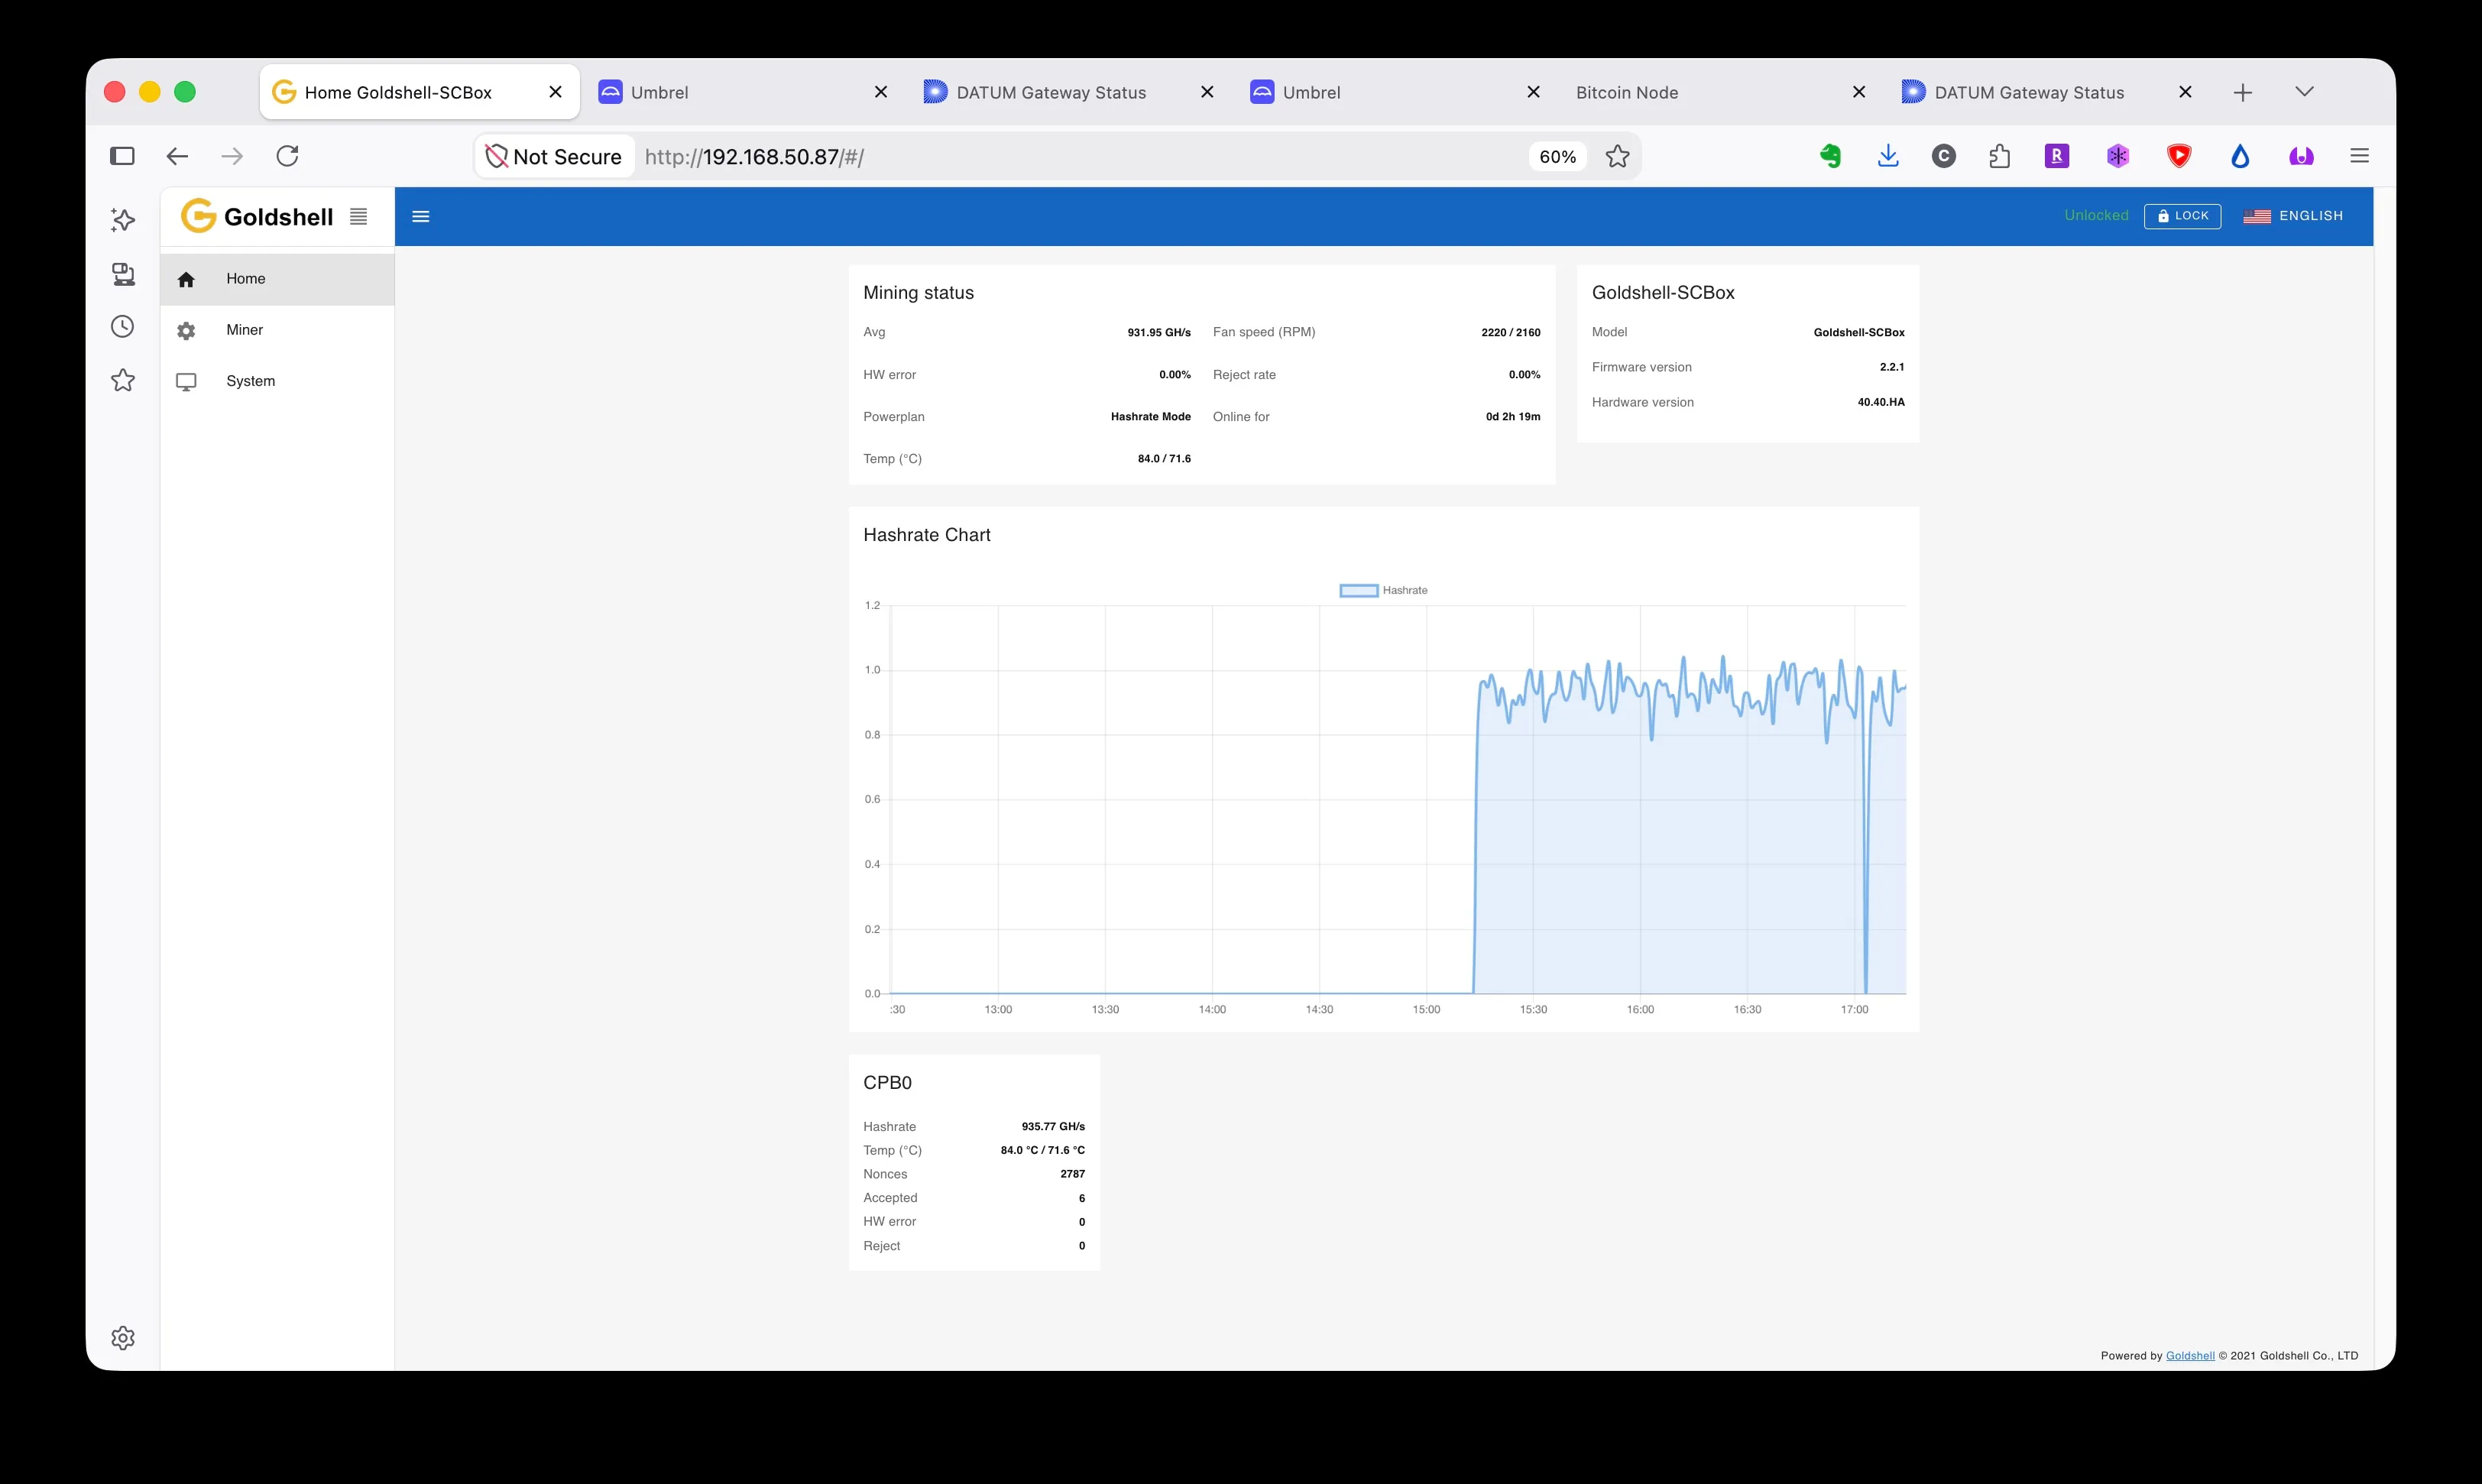Click the LOCK button

click(2182, 216)
